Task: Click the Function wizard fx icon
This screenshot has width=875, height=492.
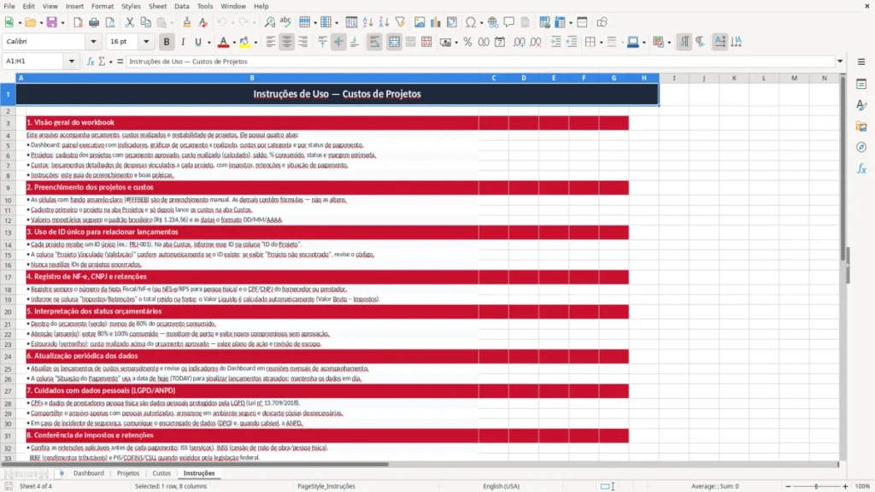Action: point(91,61)
